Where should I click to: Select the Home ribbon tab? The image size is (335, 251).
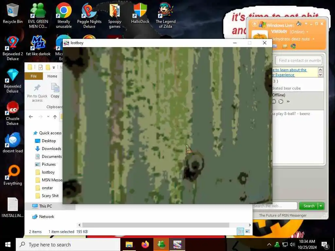click(x=52, y=76)
